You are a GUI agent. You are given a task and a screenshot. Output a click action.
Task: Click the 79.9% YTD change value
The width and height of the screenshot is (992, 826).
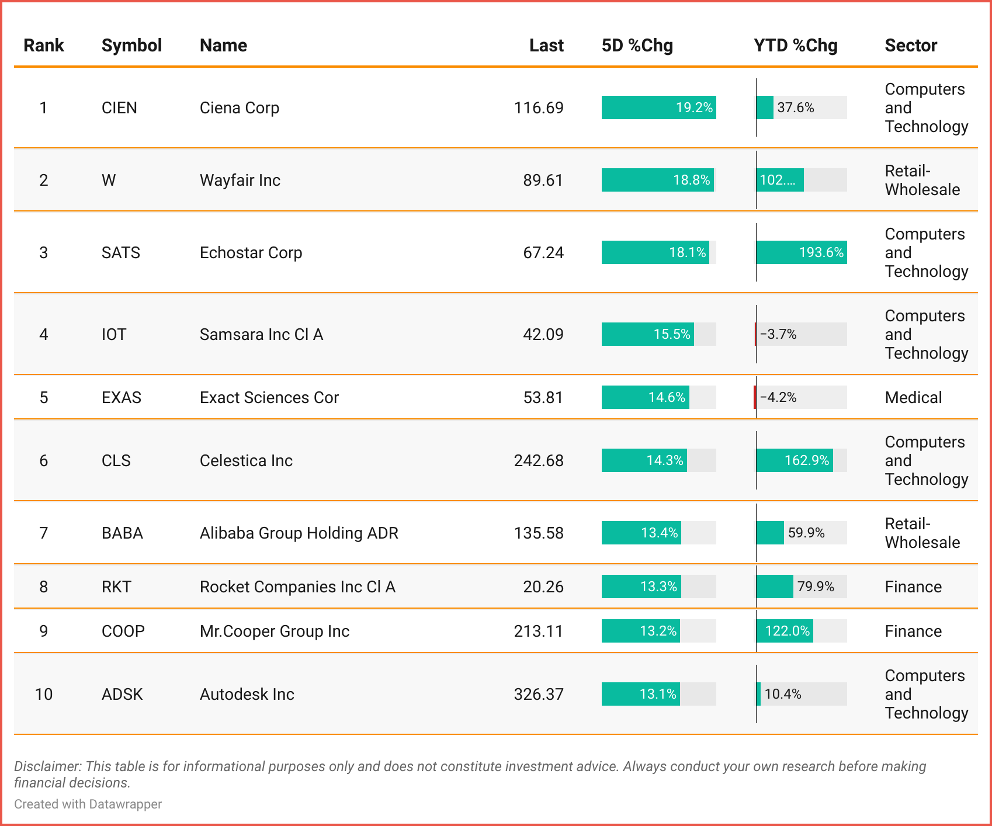click(x=816, y=586)
